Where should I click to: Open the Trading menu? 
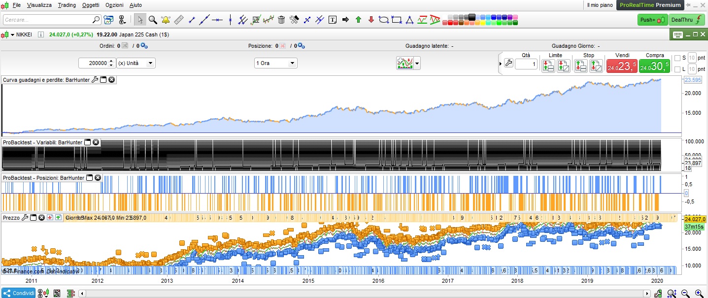click(x=67, y=5)
